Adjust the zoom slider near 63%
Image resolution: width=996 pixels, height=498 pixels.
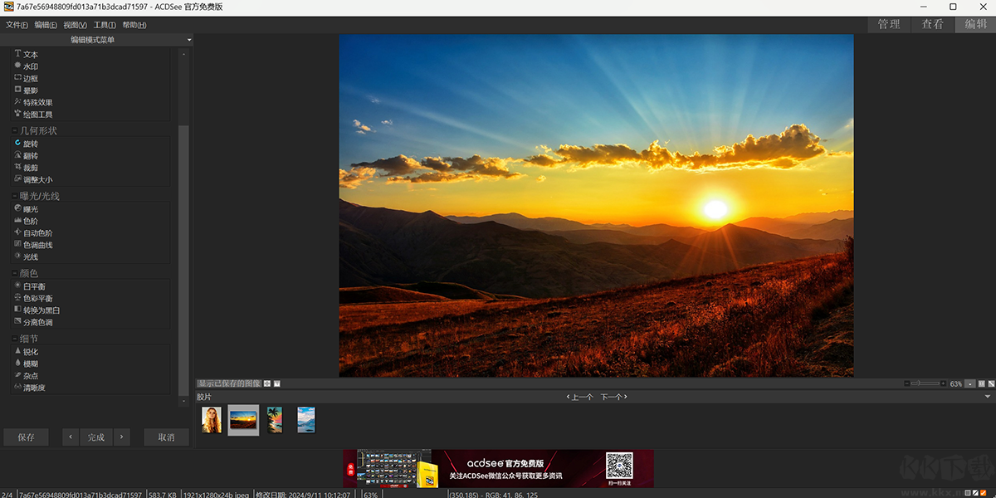tap(925, 383)
